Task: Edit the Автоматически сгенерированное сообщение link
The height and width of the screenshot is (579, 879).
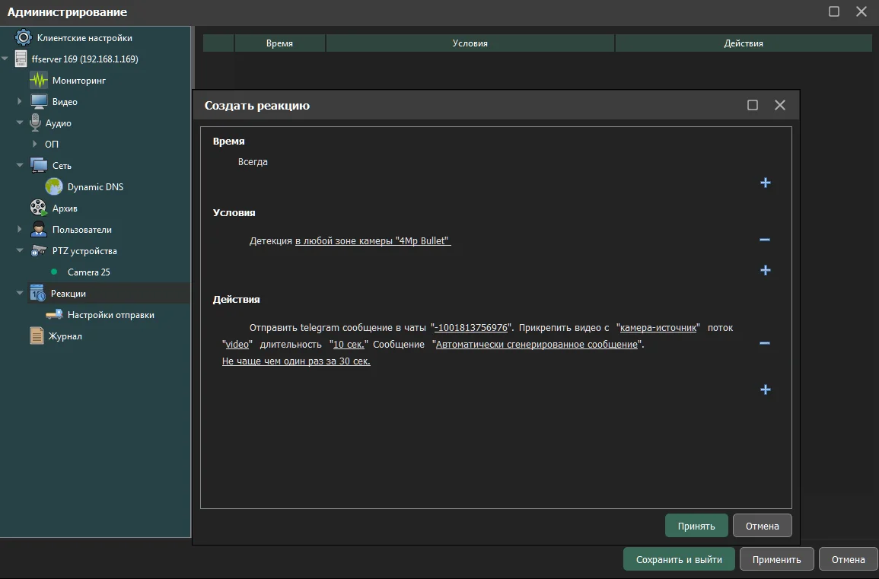Action: pos(537,344)
